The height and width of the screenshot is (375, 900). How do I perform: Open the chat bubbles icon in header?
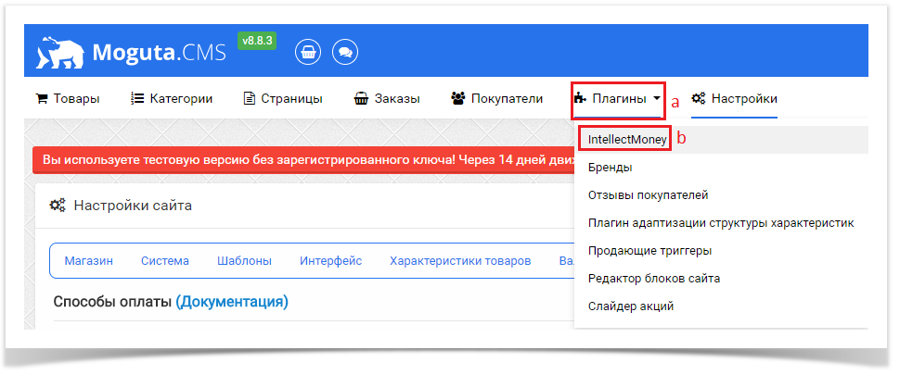point(344,52)
